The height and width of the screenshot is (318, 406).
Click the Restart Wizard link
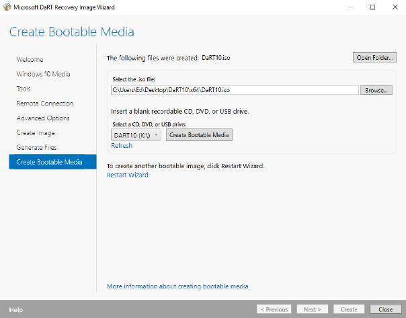tap(127, 175)
